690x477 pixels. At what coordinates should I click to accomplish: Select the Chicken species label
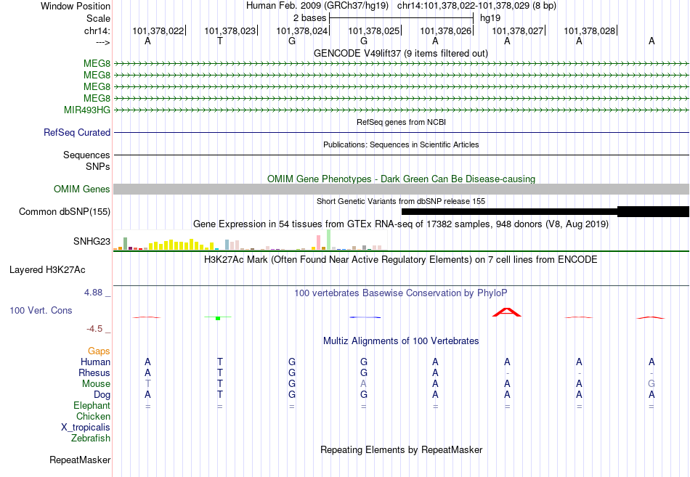[93, 416]
